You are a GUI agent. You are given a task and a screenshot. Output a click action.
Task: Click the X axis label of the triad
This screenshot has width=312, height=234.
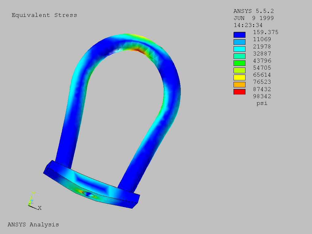pos(40,208)
